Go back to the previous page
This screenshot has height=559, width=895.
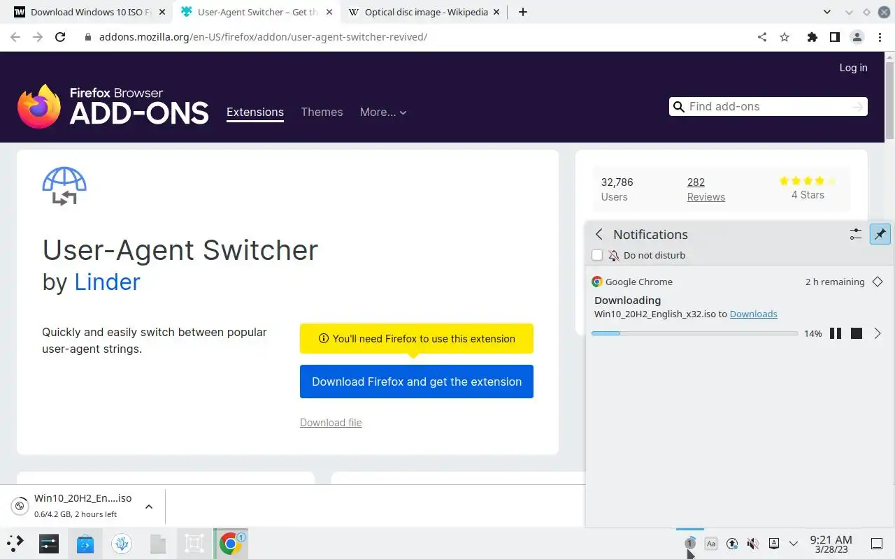15,37
